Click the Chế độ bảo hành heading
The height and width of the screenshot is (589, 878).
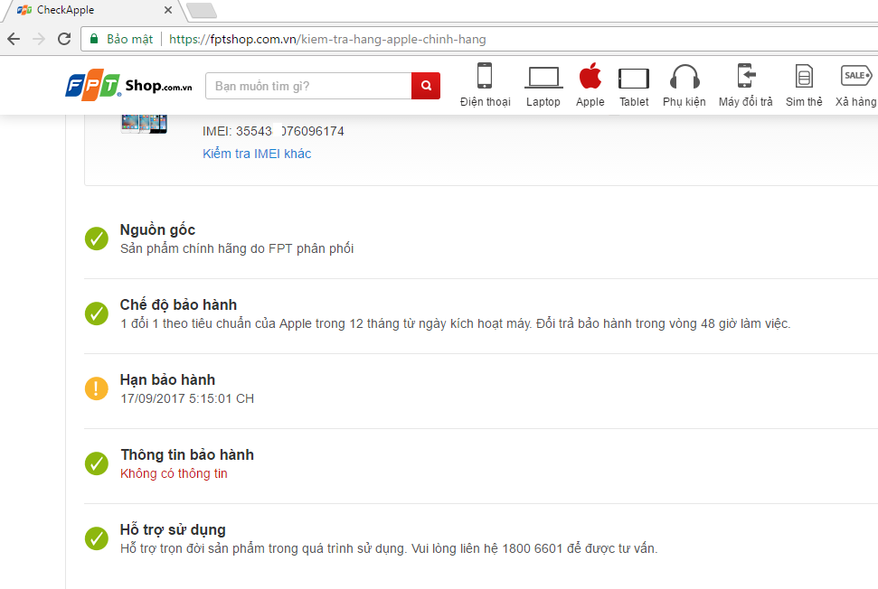179,304
